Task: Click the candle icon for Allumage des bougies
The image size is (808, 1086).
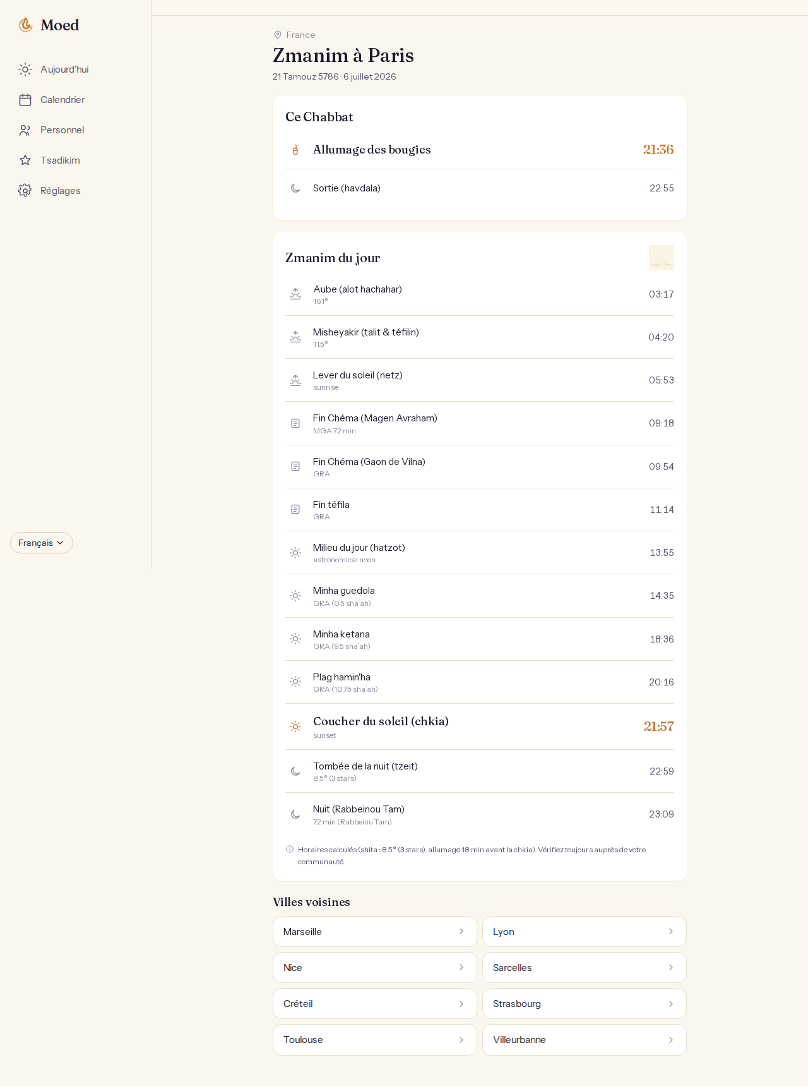Action: pyautogui.click(x=295, y=150)
